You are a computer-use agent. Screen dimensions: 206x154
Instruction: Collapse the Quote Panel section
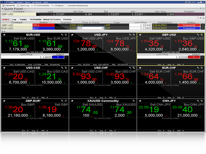[3, 9]
